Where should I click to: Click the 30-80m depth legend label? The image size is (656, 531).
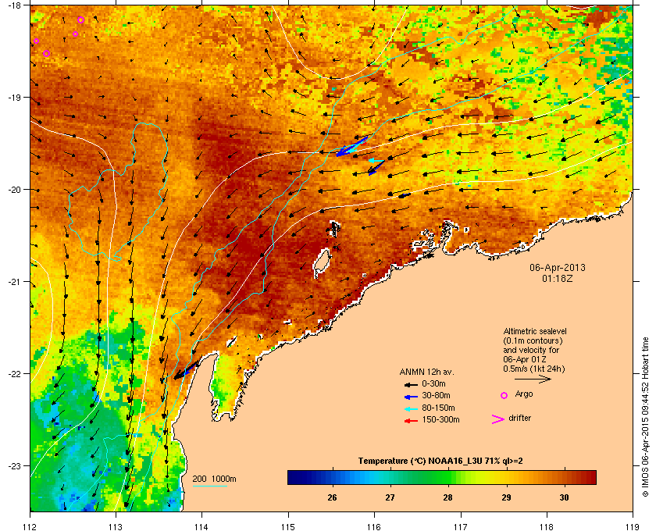coord(437,395)
